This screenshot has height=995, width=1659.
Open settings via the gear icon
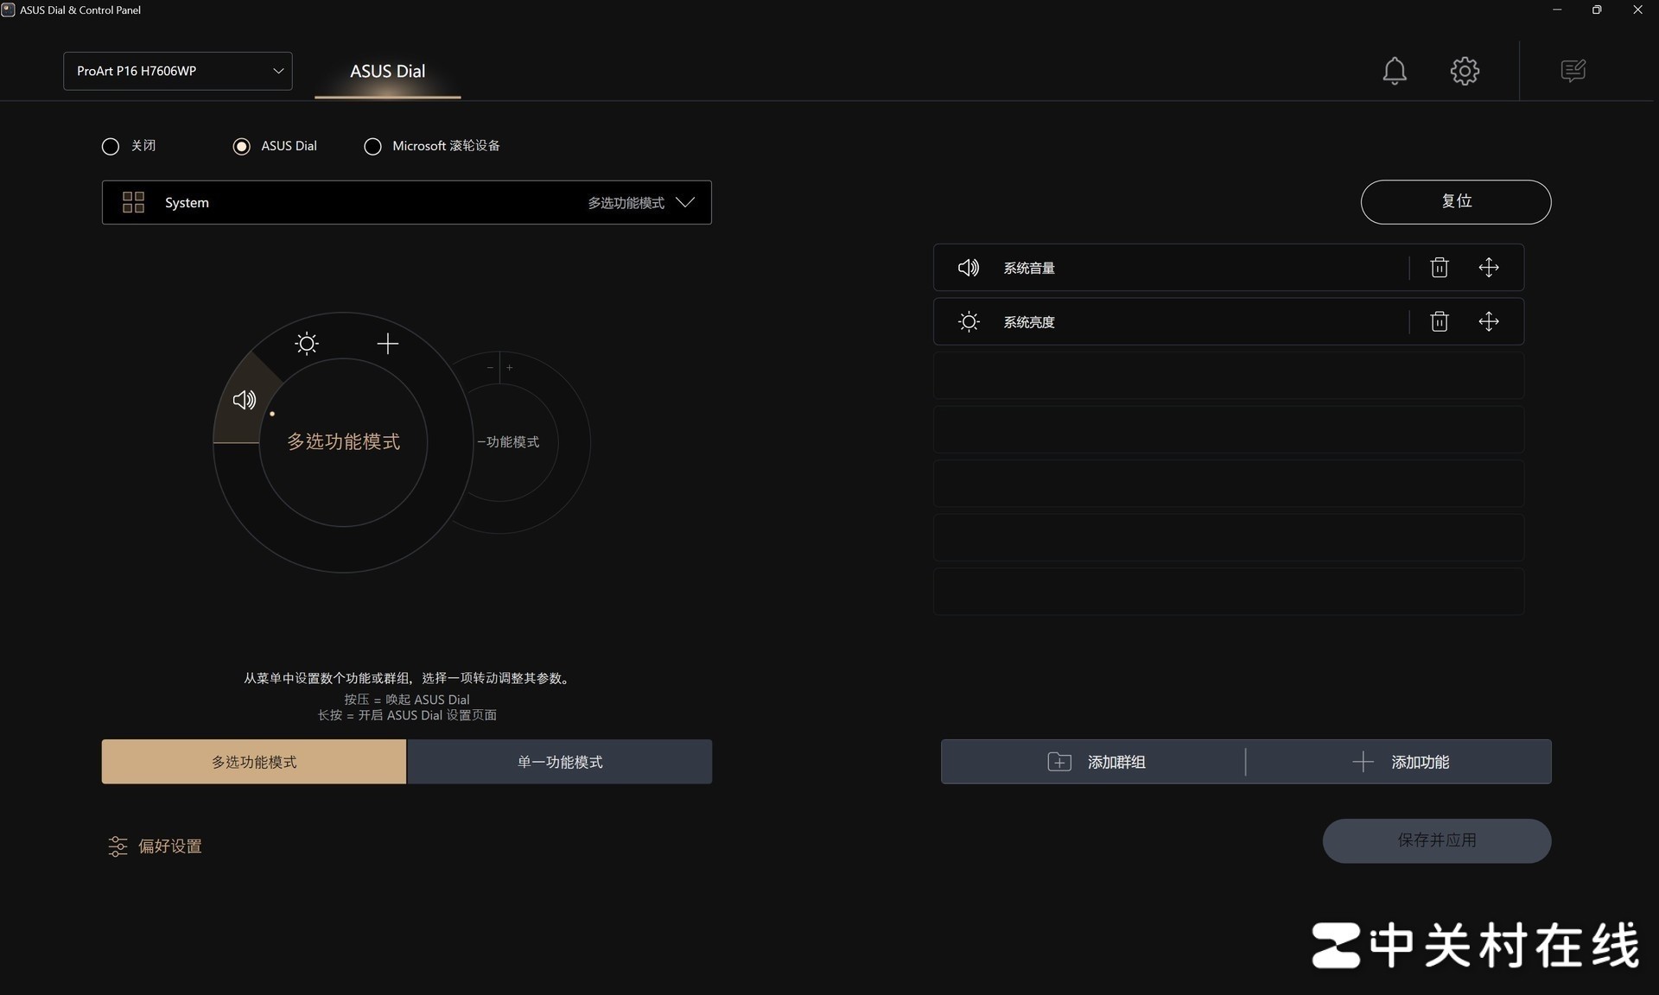coord(1465,71)
